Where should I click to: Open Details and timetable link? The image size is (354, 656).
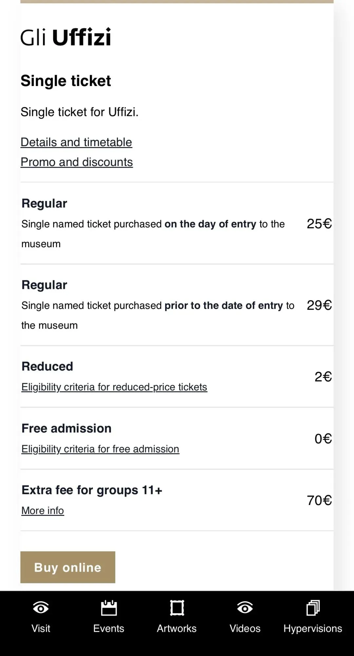click(x=76, y=142)
